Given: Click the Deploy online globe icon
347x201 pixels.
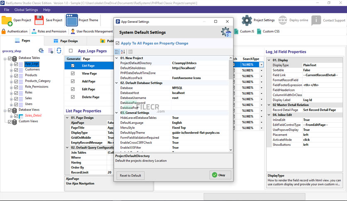Looking at the screenshot, I should 283,20.
